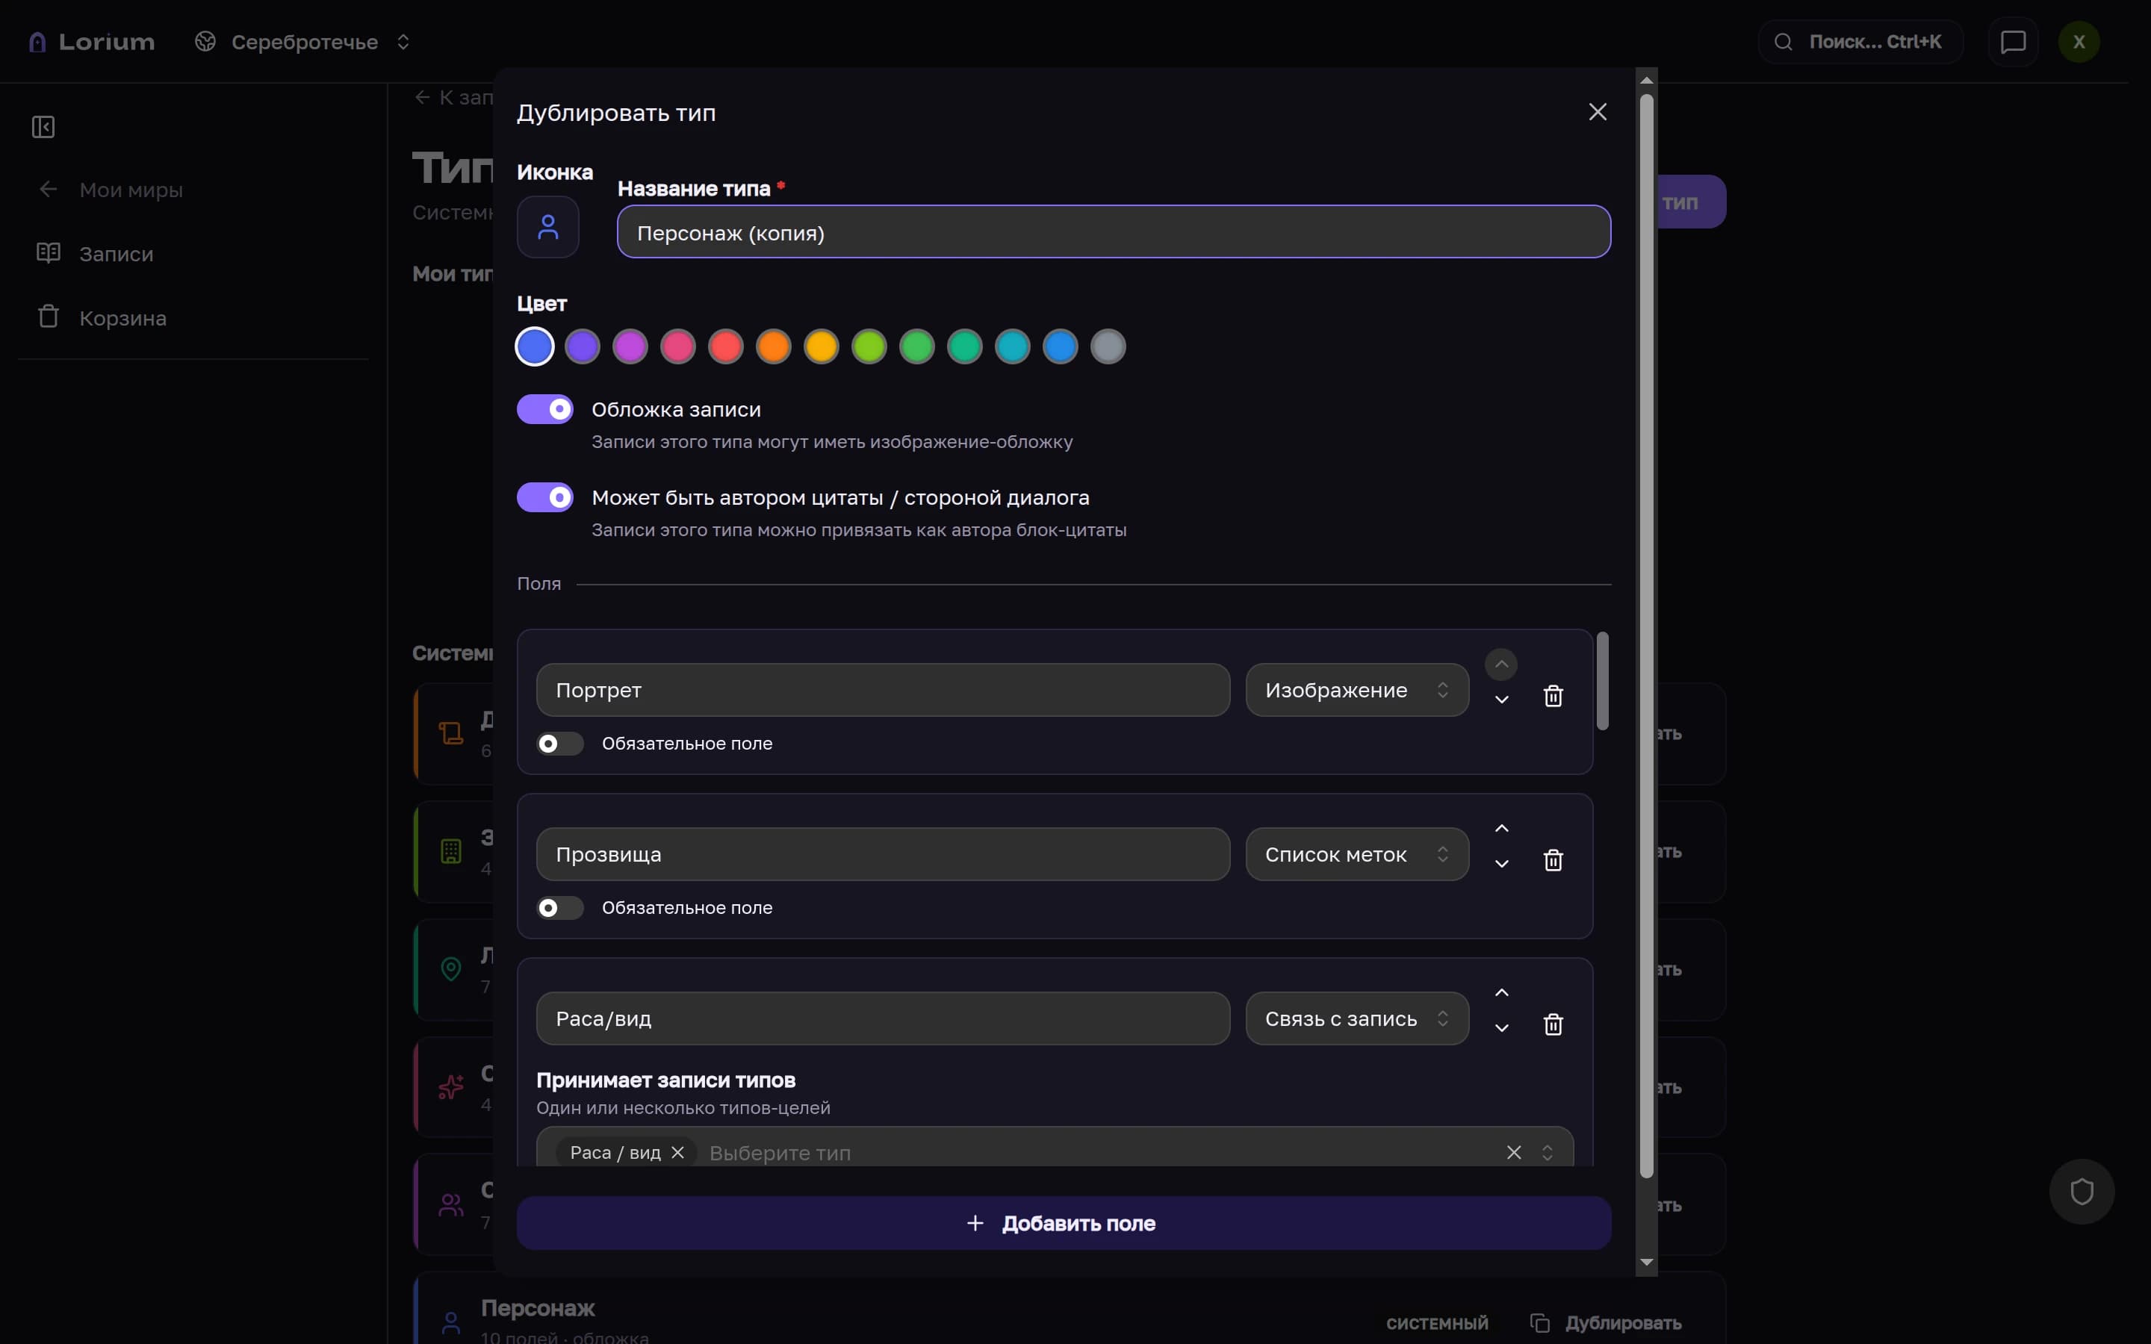Screen dimensions: 2151x1344
Task: Move the Раса/вид field down
Action: (x=1501, y=1027)
